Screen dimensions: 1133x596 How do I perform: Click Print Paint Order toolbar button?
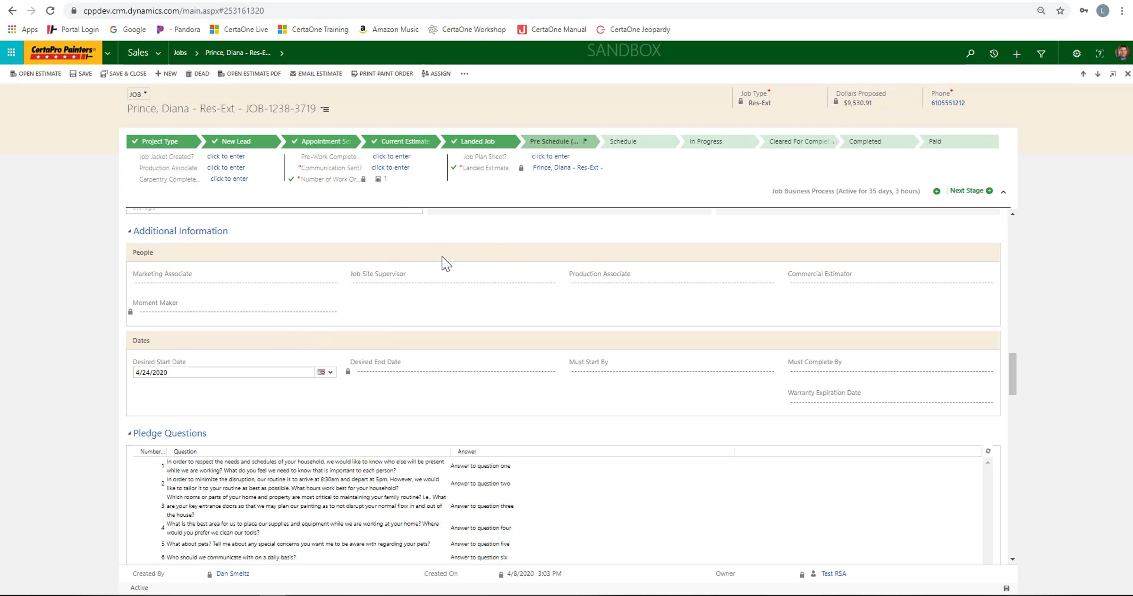pyautogui.click(x=381, y=74)
